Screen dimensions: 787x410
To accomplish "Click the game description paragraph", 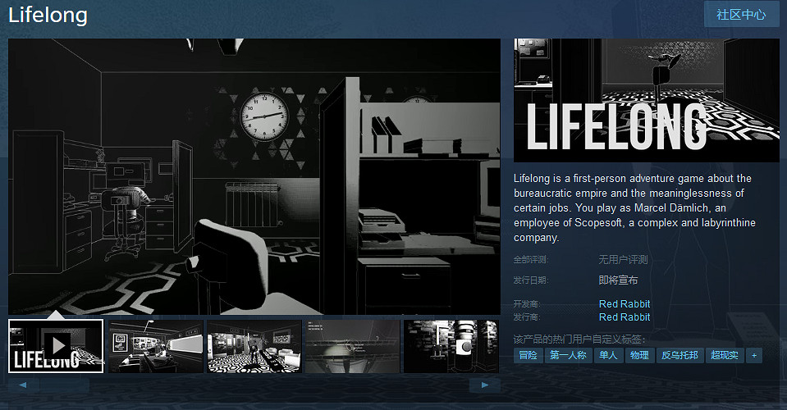I will tap(635, 207).
